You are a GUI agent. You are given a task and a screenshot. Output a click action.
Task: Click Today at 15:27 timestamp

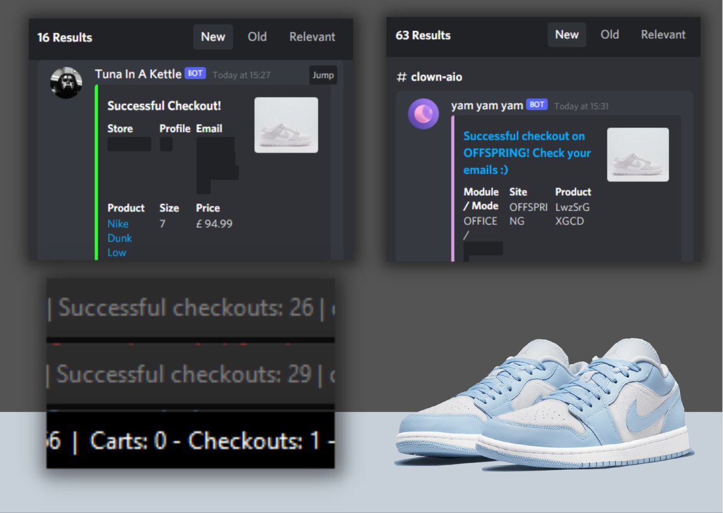click(x=242, y=75)
